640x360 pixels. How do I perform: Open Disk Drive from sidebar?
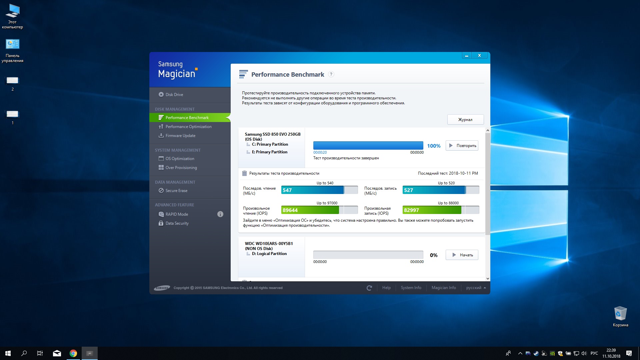174,95
